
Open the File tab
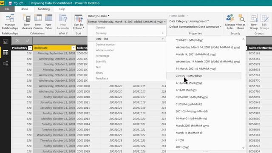(x=7, y=9)
